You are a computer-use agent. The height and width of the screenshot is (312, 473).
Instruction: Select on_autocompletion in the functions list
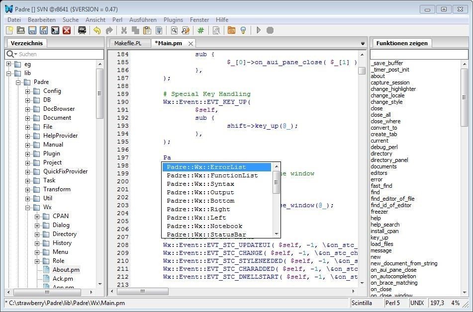(393, 276)
